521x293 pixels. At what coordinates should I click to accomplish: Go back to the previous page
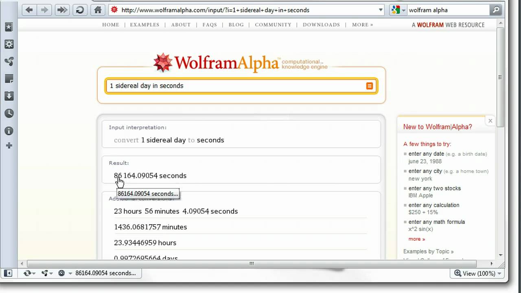(x=29, y=10)
